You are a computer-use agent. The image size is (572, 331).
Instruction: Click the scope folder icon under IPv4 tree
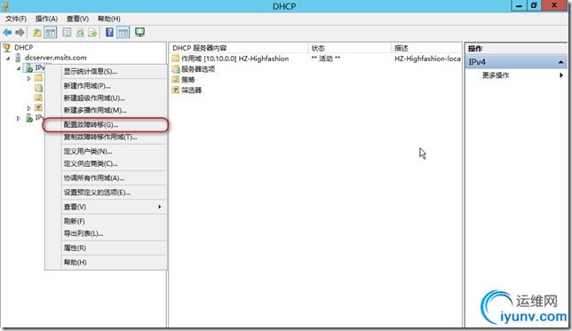coord(38,77)
